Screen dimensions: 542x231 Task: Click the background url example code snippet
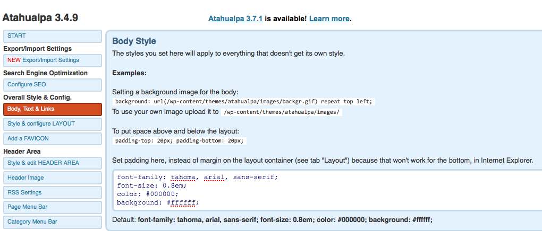244,102
